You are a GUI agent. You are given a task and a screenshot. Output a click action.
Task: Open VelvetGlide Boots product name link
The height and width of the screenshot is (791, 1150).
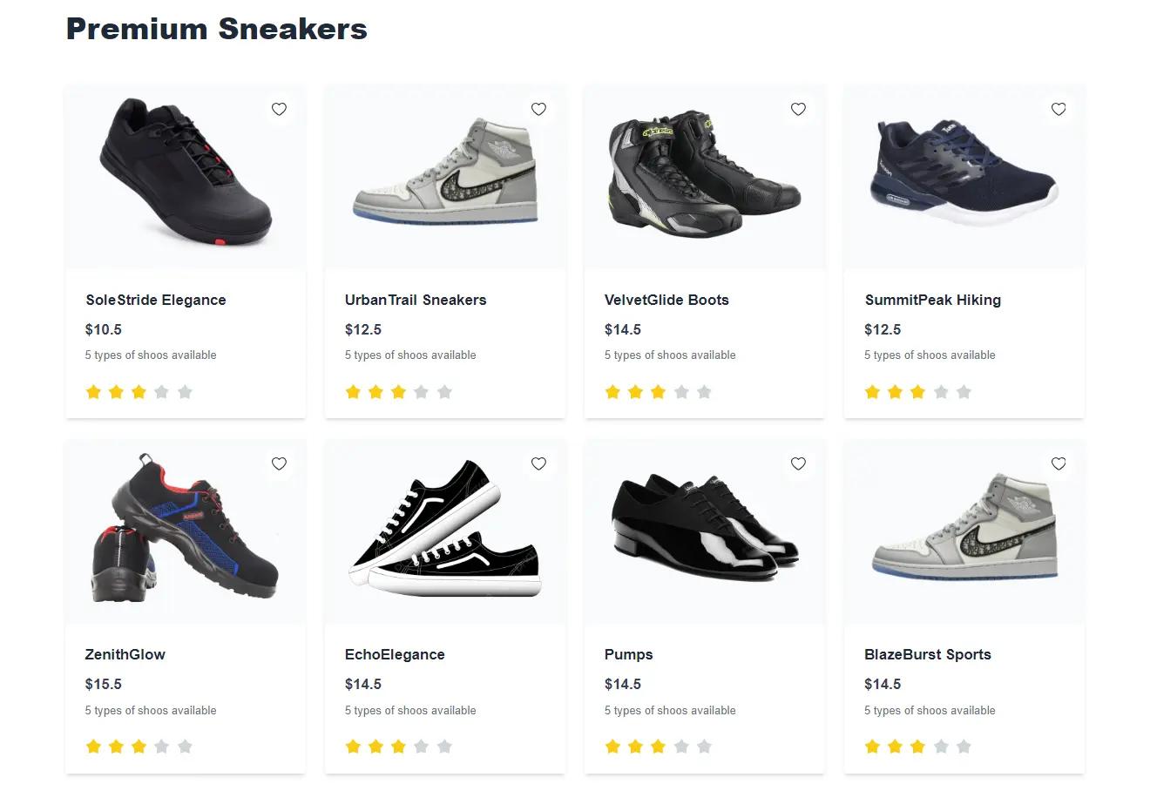[666, 300]
